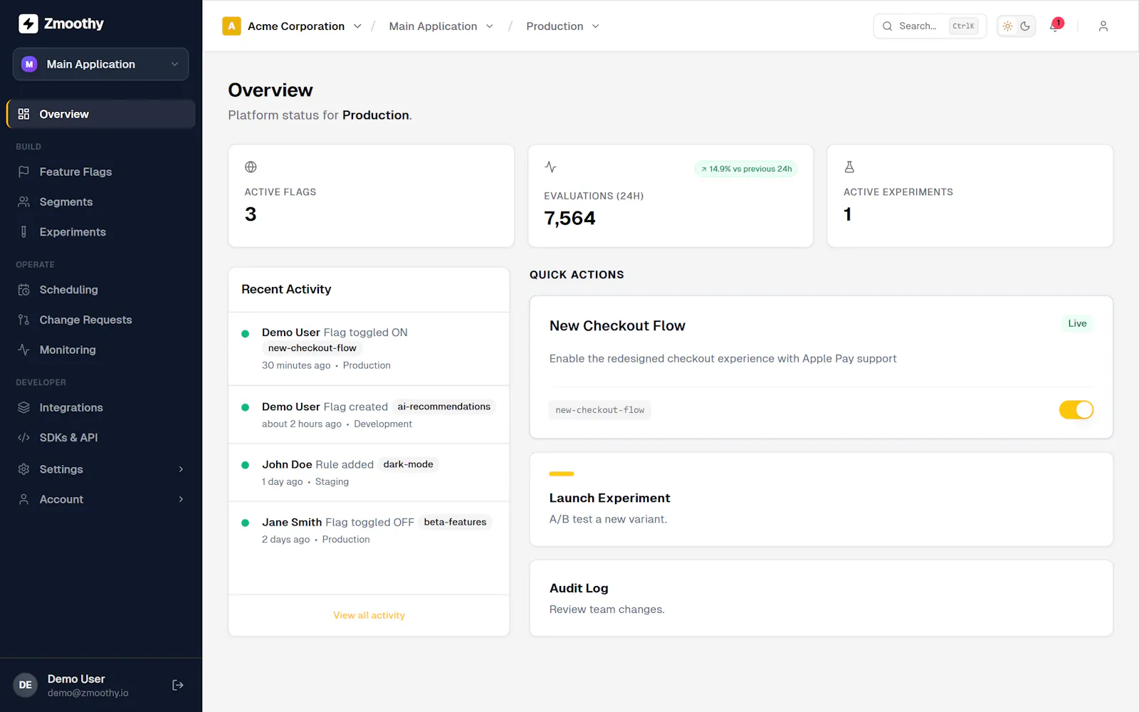Click the Experiments test tube icon
Image resolution: width=1139 pixels, height=712 pixels.
(23, 232)
